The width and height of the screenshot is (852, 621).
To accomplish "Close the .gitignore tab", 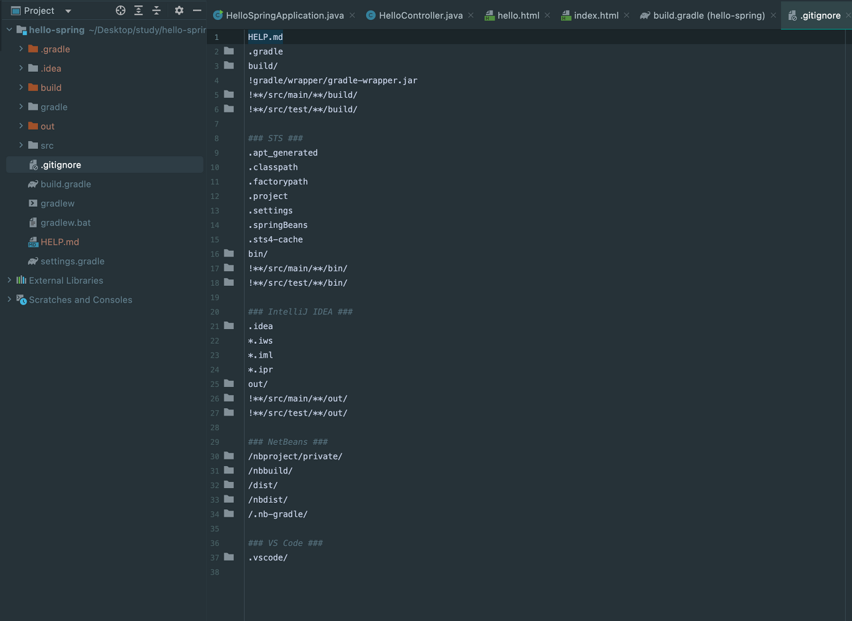I will point(848,15).
